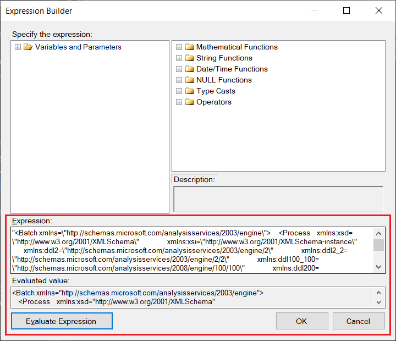Click the NULL Functions folder icon
Viewport: 396px width, 341px height.
click(x=189, y=80)
